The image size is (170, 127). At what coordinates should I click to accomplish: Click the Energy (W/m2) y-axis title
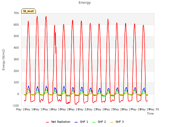pos(3,60)
